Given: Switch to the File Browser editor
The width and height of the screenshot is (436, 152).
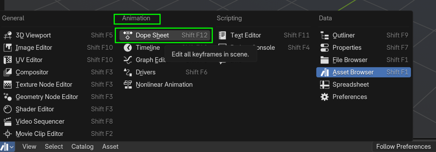Looking at the screenshot, I should pyautogui.click(x=350, y=60).
